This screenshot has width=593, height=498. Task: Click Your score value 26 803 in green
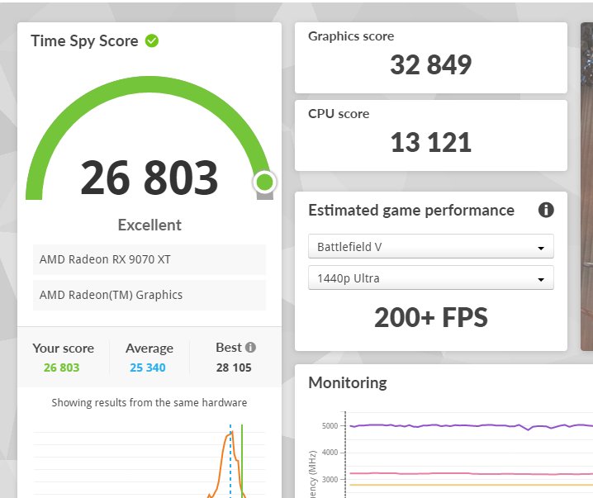[62, 368]
